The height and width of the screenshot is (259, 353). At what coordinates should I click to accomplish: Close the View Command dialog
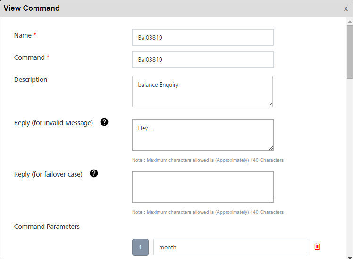(x=346, y=8)
